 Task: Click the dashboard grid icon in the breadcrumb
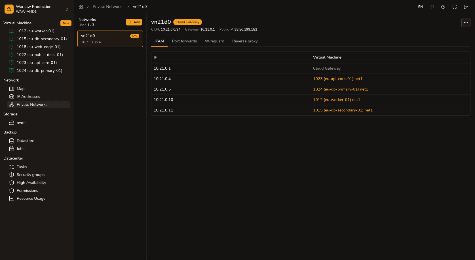coord(81,7)
